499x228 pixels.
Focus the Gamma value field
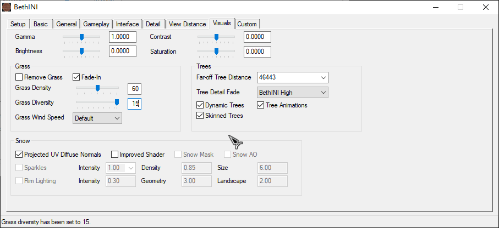123,37
